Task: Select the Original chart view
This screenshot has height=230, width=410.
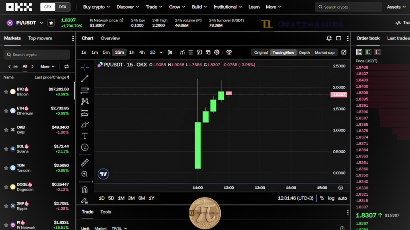Action: [261, 52]
